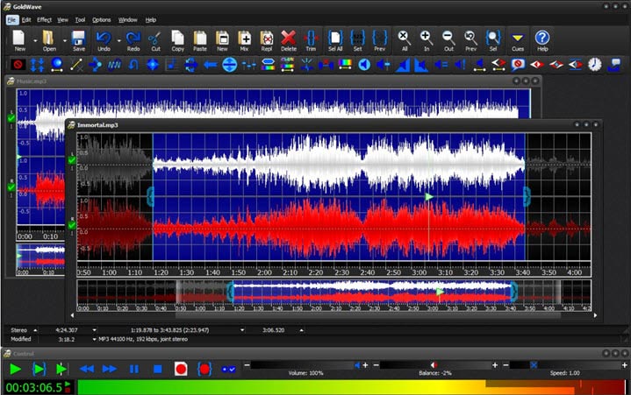Click the blue Stop button
This screenshot has width=631, height=395.
[x=158, y=369]
